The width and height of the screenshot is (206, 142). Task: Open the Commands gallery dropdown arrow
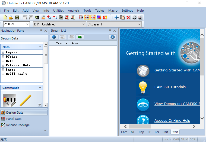click(x=40, y=105)
